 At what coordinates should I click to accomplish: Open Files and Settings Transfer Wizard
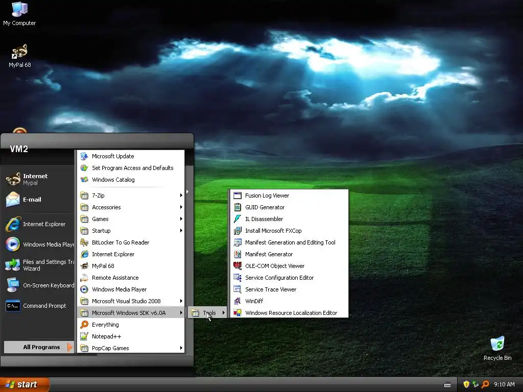[38, 265]
